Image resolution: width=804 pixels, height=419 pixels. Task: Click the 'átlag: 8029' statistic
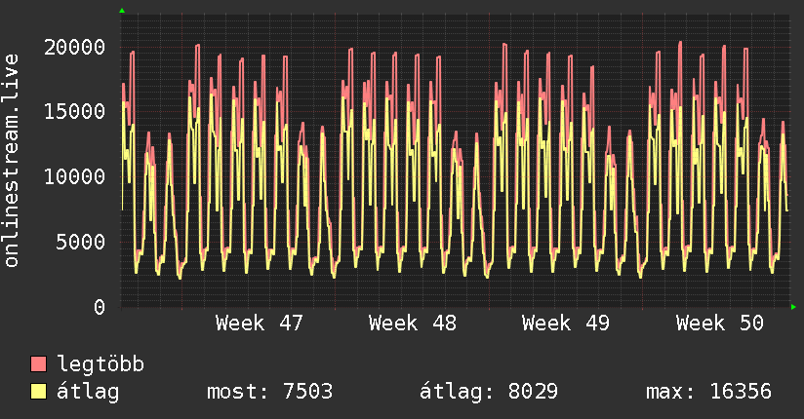pos(489,392)
